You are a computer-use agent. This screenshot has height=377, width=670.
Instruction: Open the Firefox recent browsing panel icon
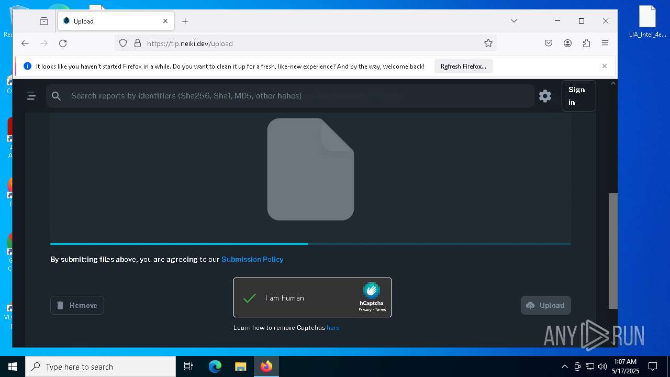click(44, 21)
